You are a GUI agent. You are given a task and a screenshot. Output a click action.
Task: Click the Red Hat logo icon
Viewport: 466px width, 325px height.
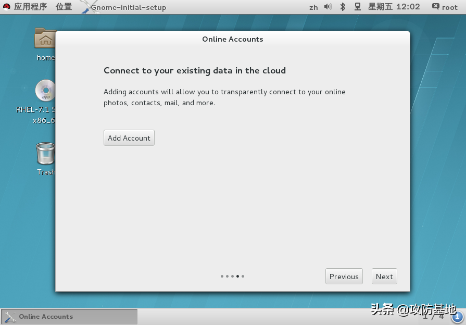[x=7, y=7]
